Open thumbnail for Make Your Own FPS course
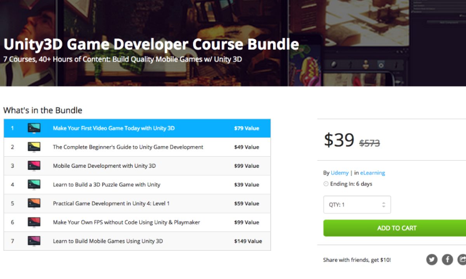Viewport: 466px width, 279px height. (x=34, y=222)
